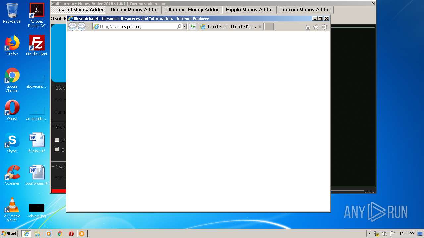Open the recent pages dropdown arrow

click(x=89, y=27)
